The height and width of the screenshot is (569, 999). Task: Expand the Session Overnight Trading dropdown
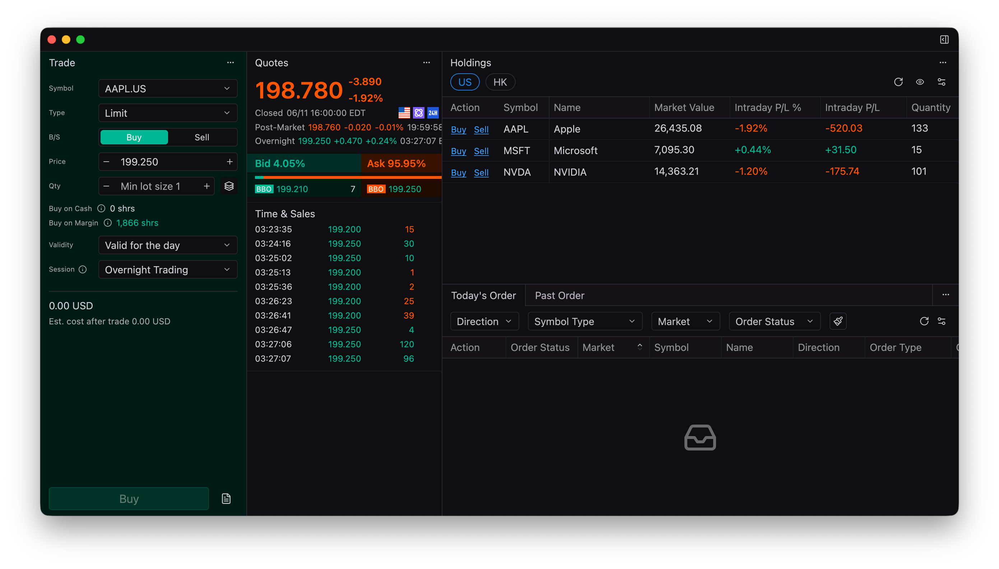[x=168, y=270]
